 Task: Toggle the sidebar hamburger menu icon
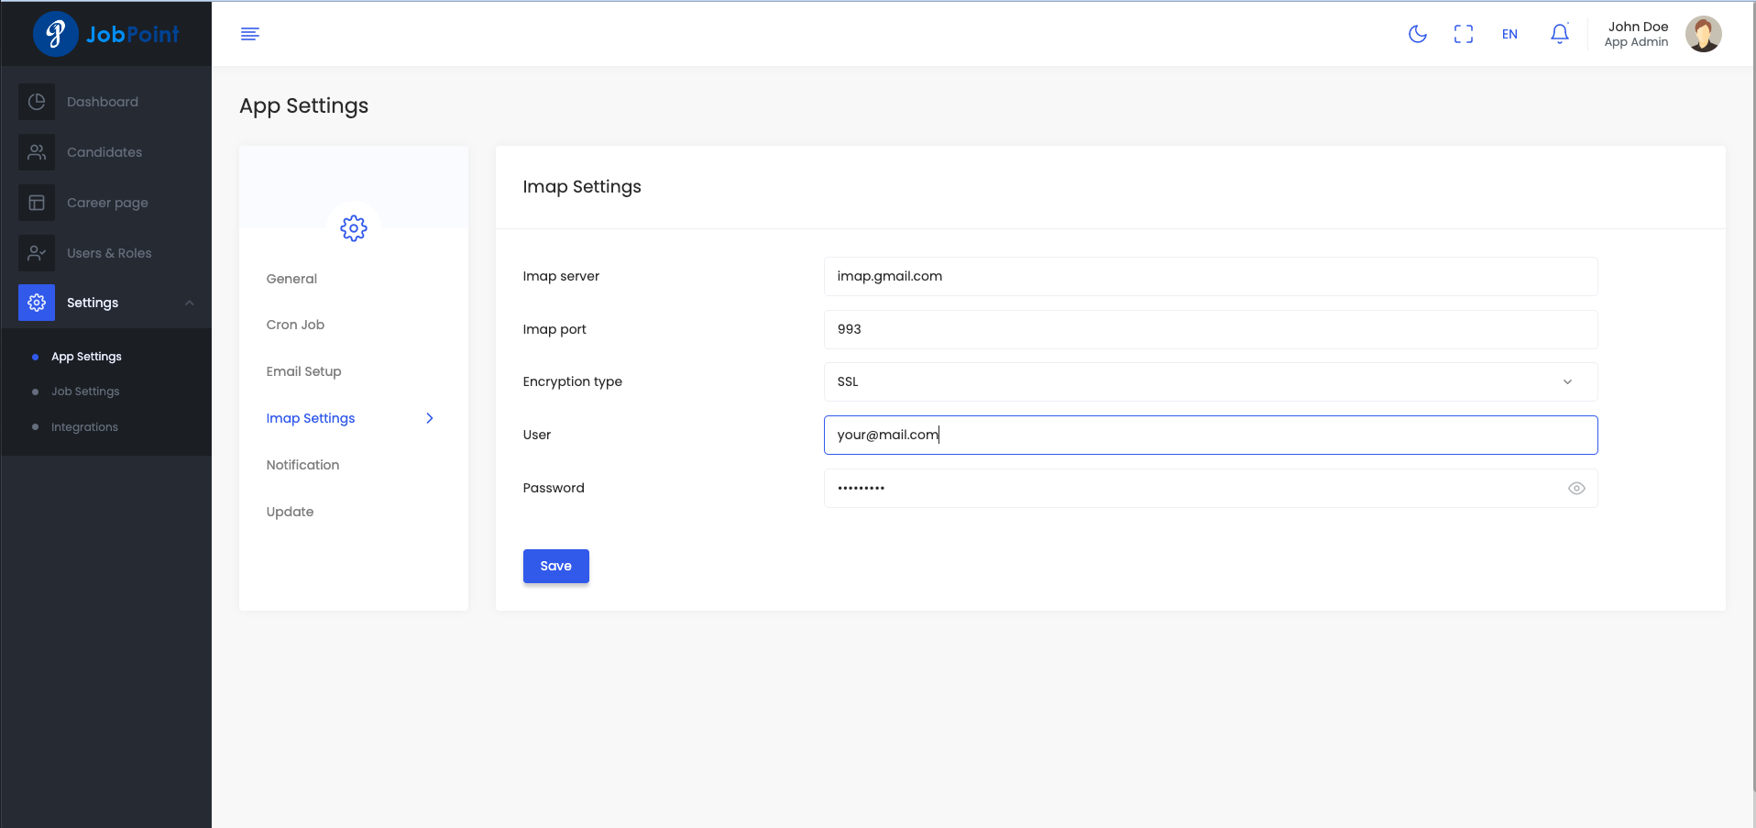249,34
